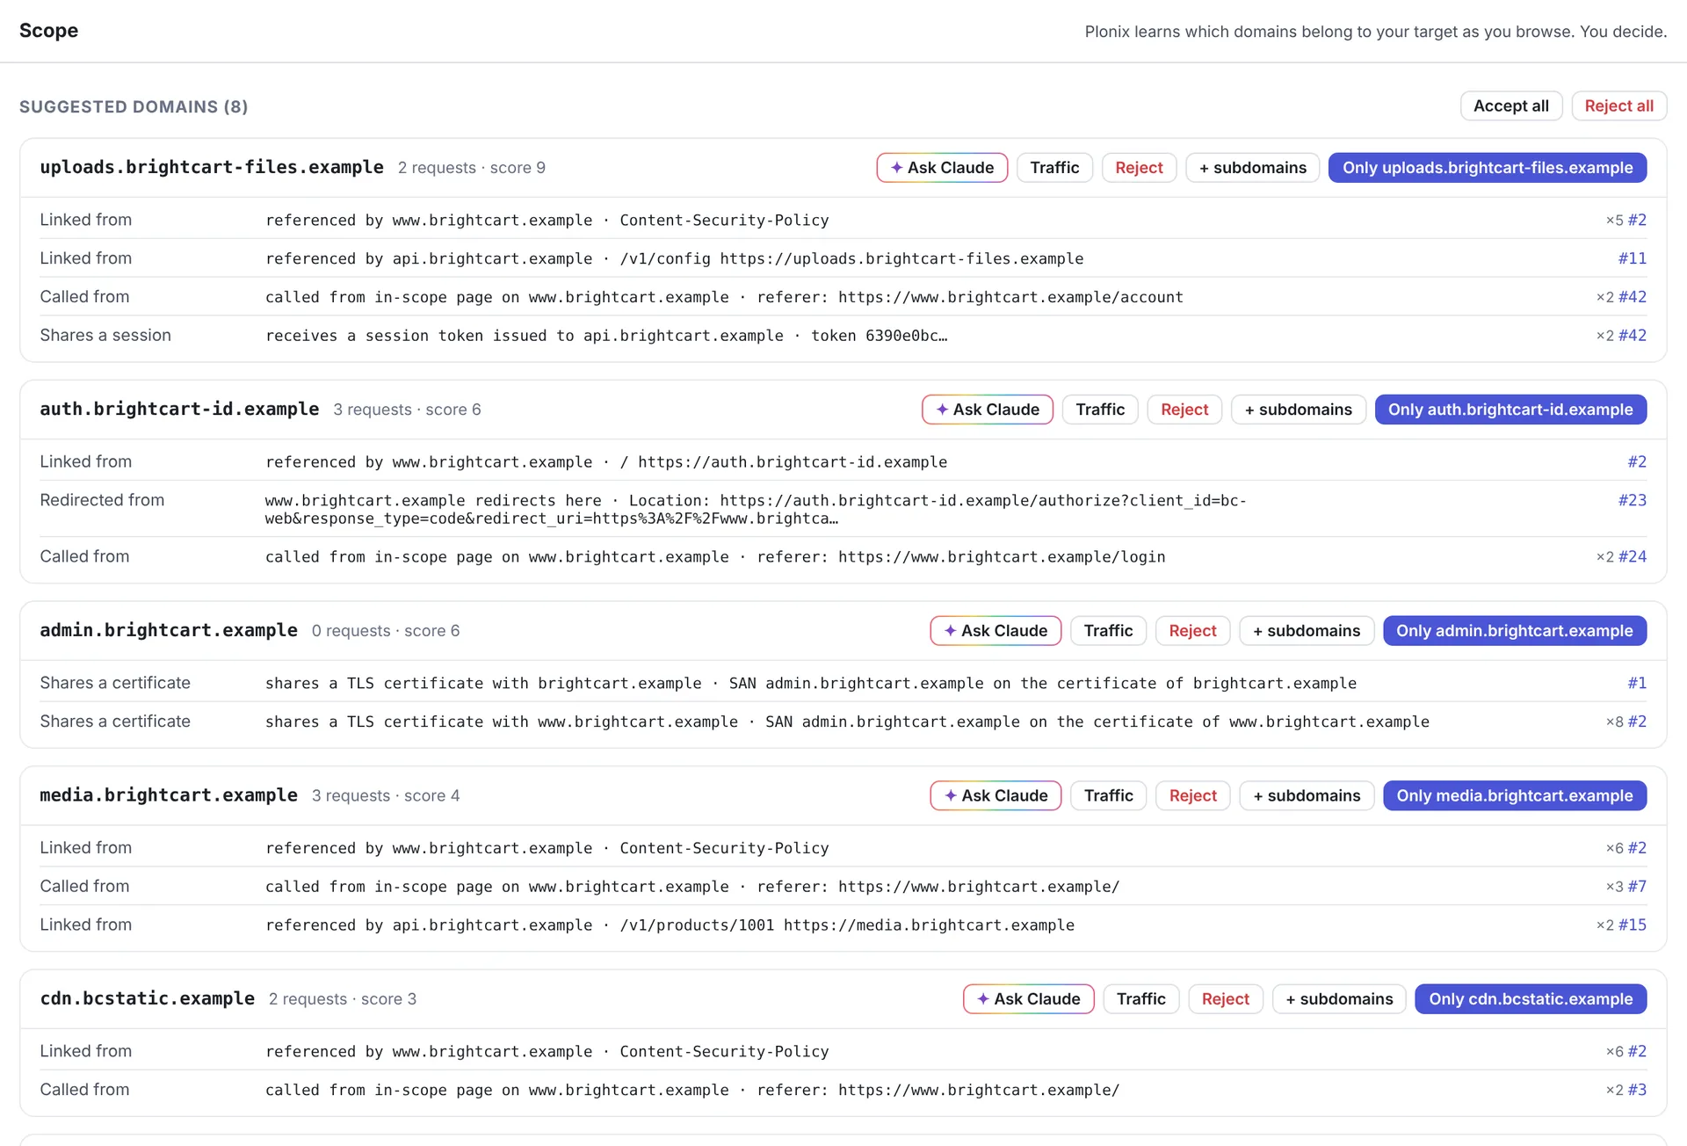Accept Only media.brightcart.example
Image resolution: width=1687 pixels, height=1146 pixels.
(x=1515, y=795)
